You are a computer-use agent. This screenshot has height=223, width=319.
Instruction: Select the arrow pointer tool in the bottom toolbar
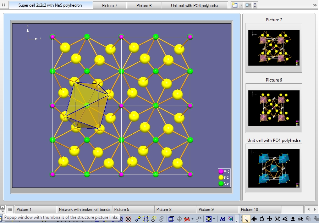(247, 219)
